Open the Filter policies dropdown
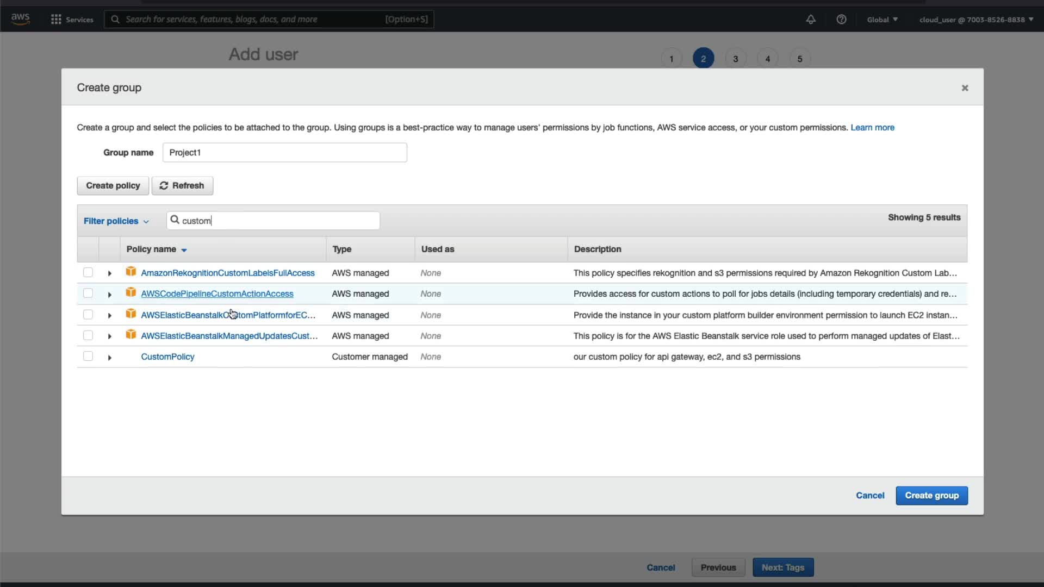Image resolution: width=1044 pixels, height=587 pixels. tap(116, 221)
